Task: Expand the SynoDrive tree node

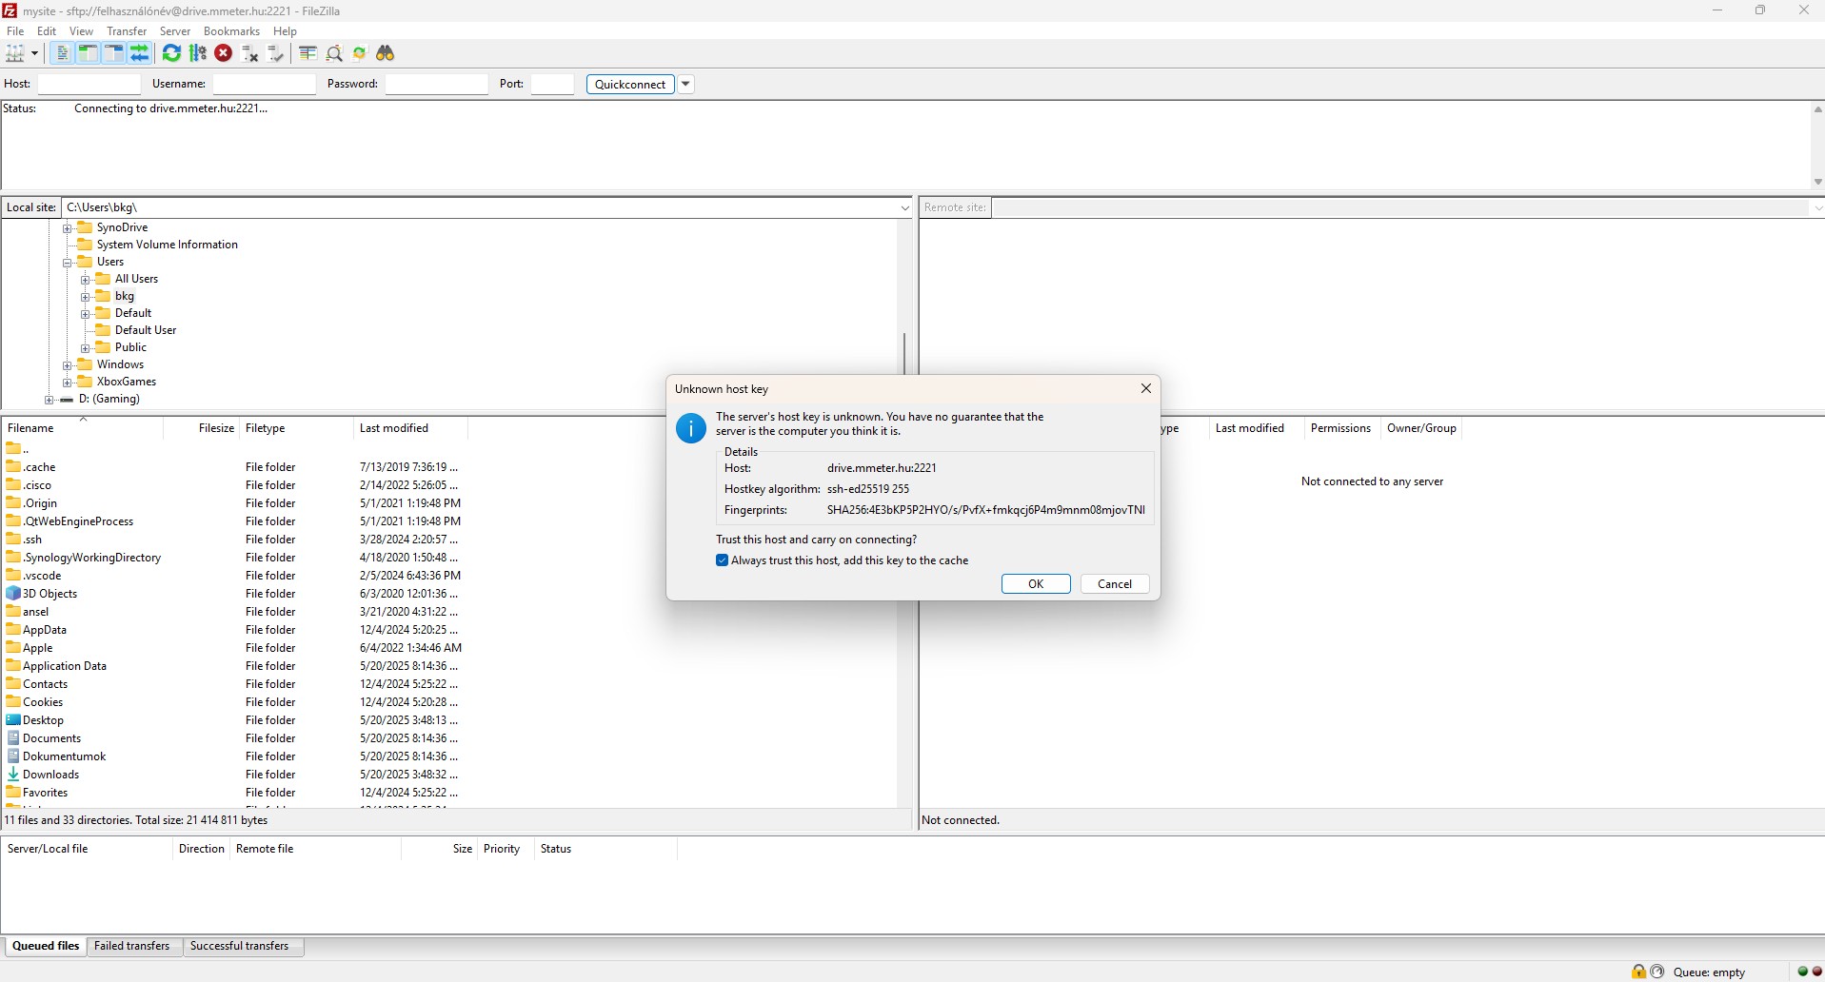Action: click(68, 228)
